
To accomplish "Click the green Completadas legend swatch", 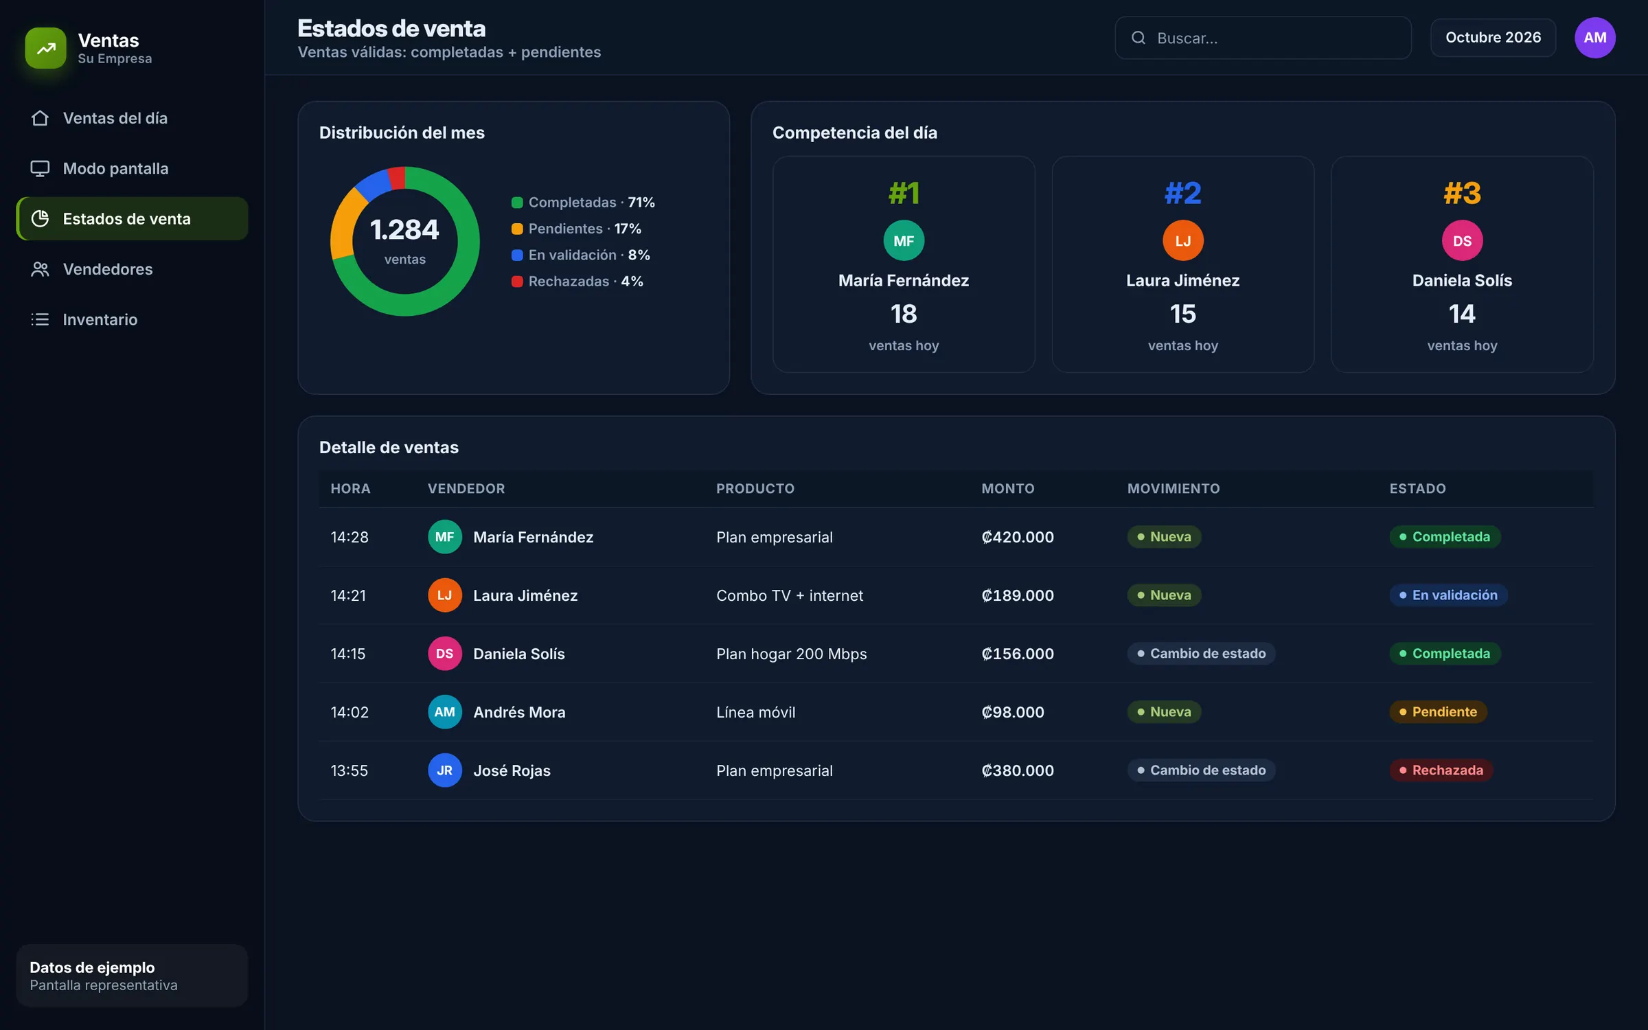I will tap(517, 203).
